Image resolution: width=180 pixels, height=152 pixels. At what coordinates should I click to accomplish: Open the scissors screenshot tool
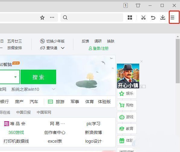pos(143,17)
